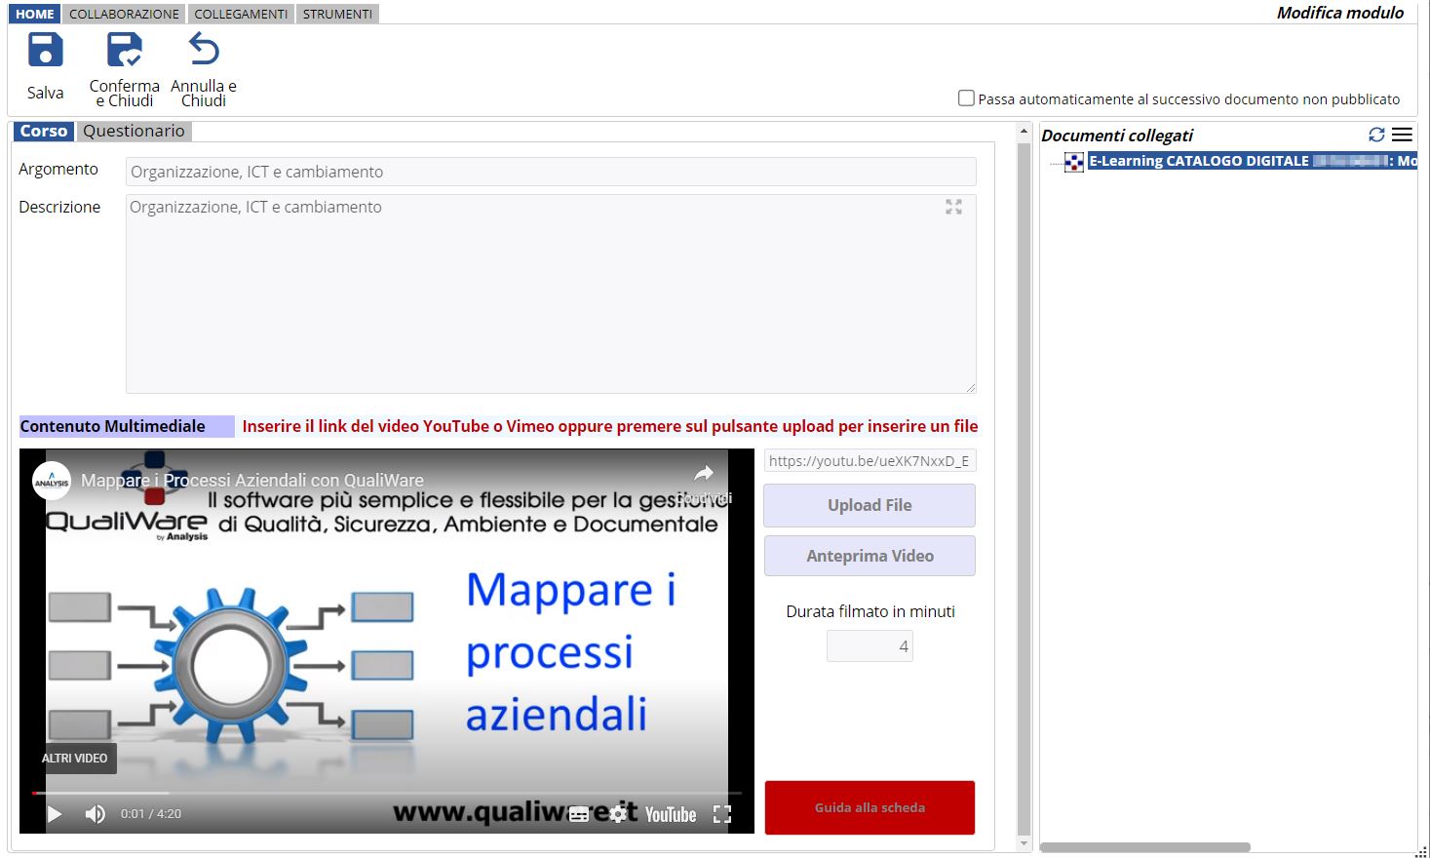This screenshot has height=858, width=1430.
Task: Toggle video subtitles
Action: click(579, 814)
